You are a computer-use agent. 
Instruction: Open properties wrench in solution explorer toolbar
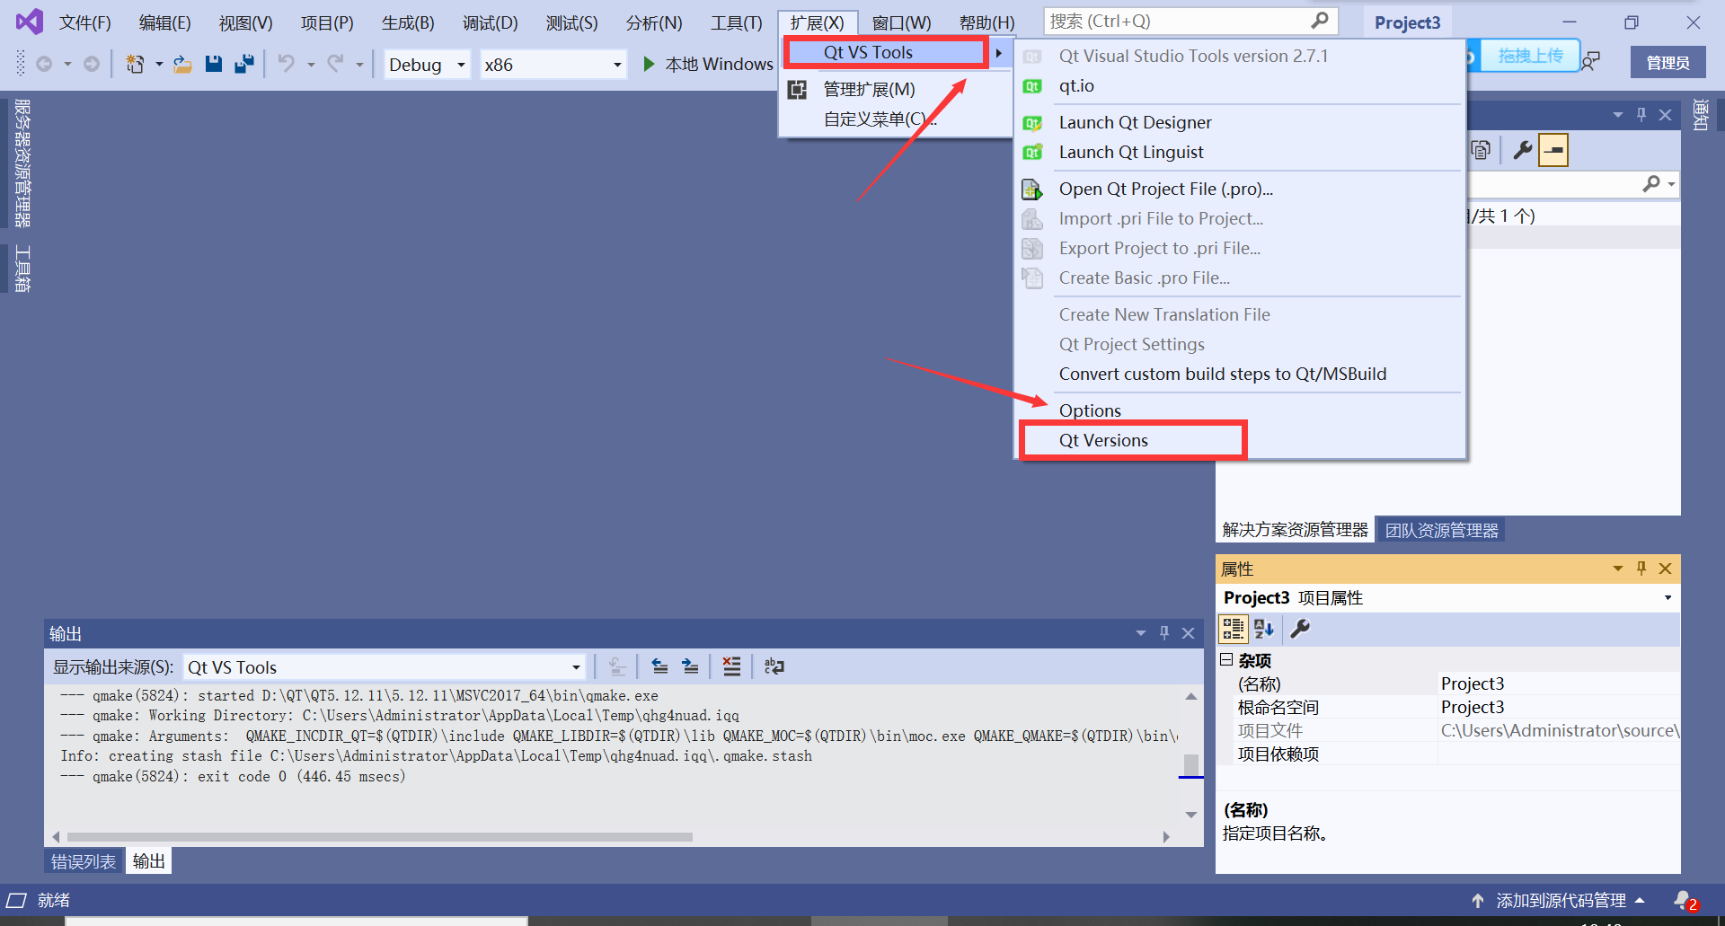1523,150
